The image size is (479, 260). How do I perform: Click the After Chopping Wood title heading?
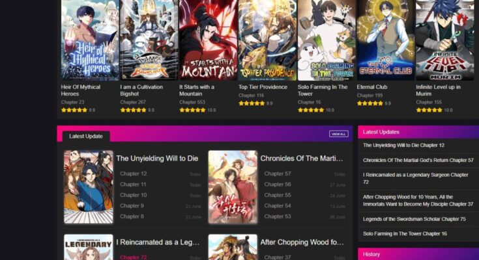[302, 242]
